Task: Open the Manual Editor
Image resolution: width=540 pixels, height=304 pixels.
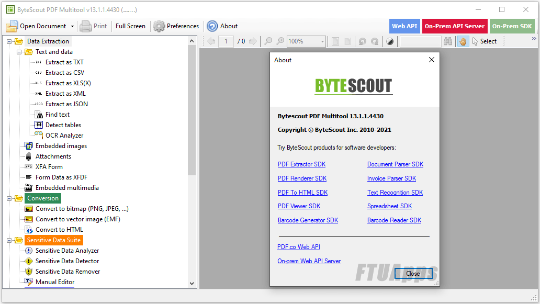Action: [x=55, y=282]
